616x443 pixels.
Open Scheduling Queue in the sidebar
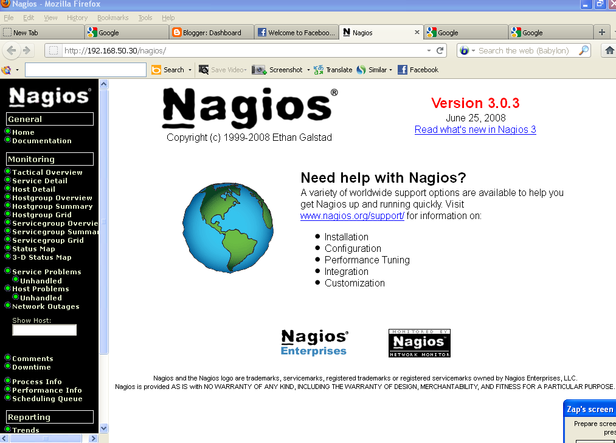click(x=47, y=399)
